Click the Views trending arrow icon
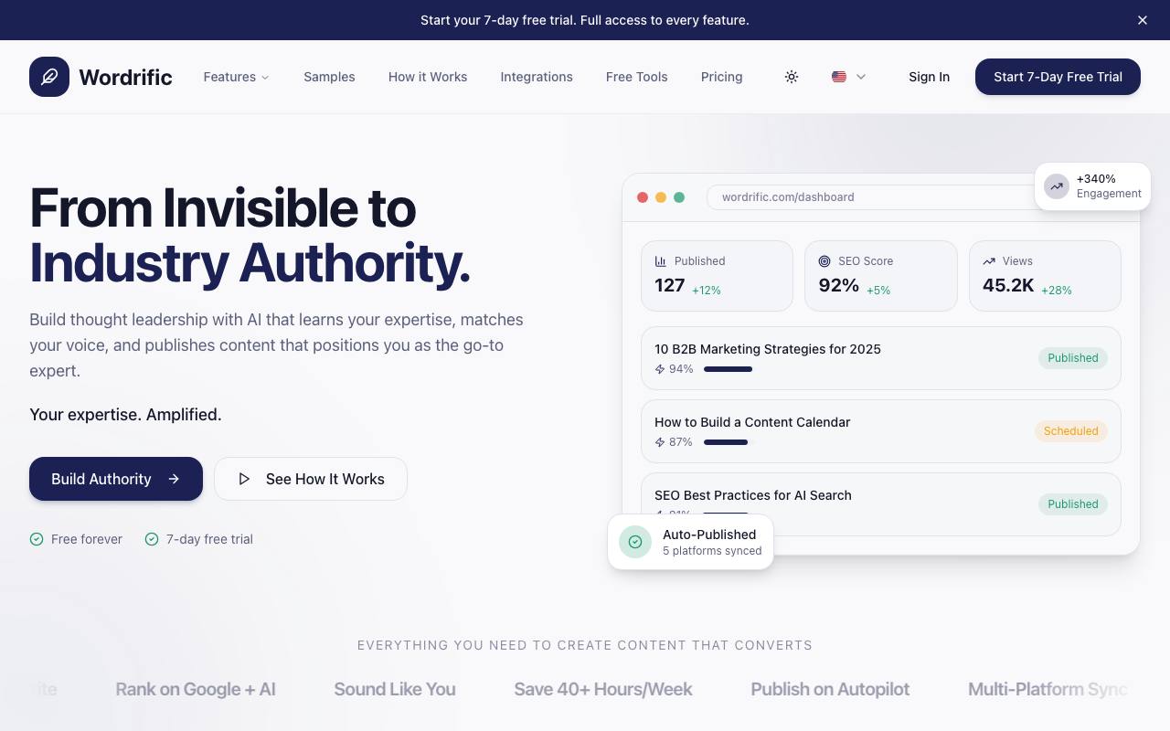This screenshot has height=731, width=1170. tap(989, 261)
